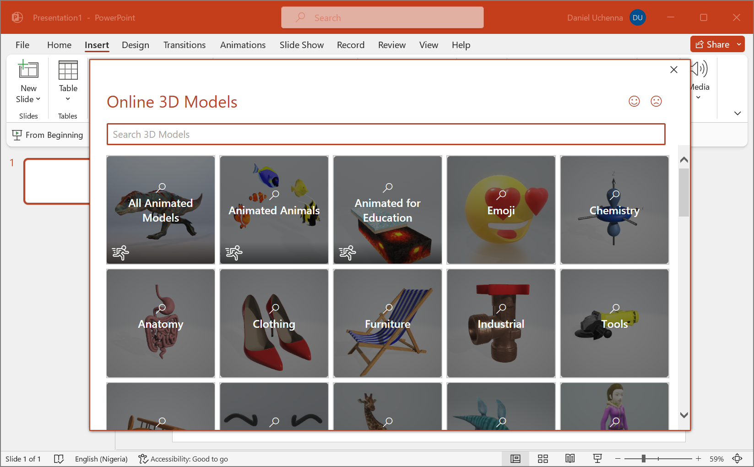
Task: Select the Animated Animals category
Action: [274, 210]
